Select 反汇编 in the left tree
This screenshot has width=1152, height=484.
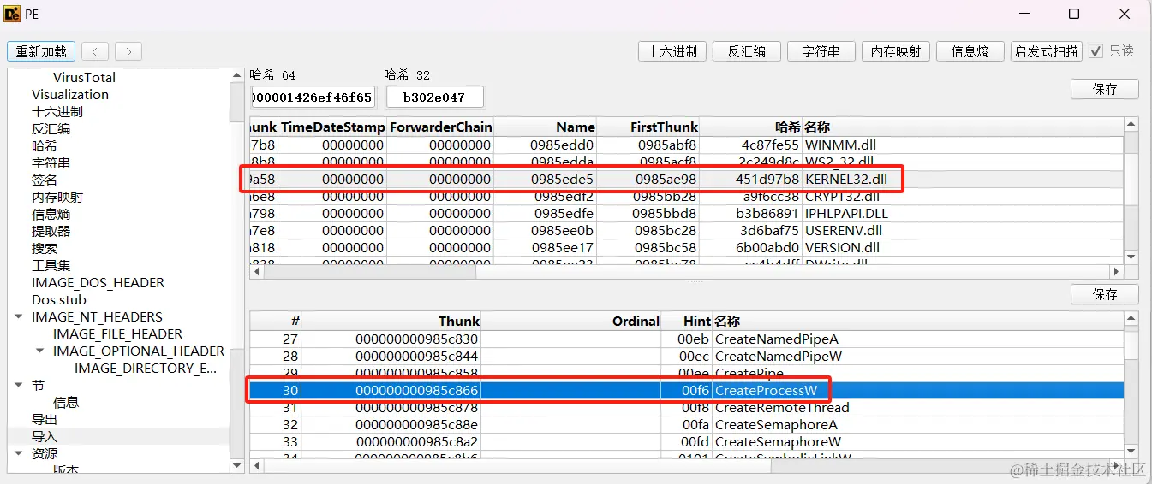[51, 128]
